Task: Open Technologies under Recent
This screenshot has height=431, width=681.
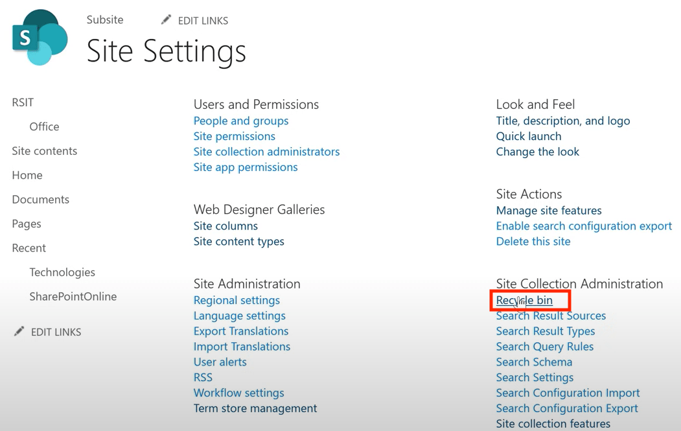Action: coord(62,272)
